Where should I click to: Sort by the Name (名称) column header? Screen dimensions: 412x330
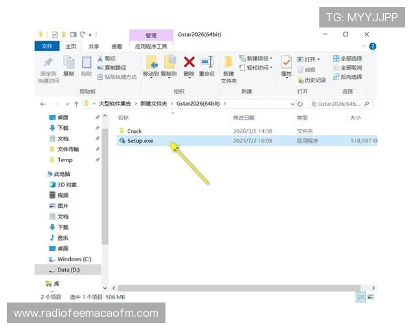point(123,118)
